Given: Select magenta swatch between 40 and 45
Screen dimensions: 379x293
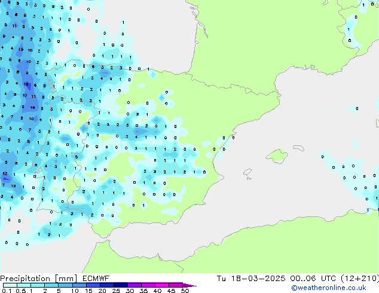Looking at the screenshot, I should pos(164,285).
